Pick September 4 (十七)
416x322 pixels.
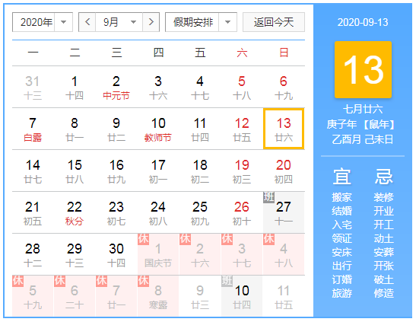tap(200, 87)
